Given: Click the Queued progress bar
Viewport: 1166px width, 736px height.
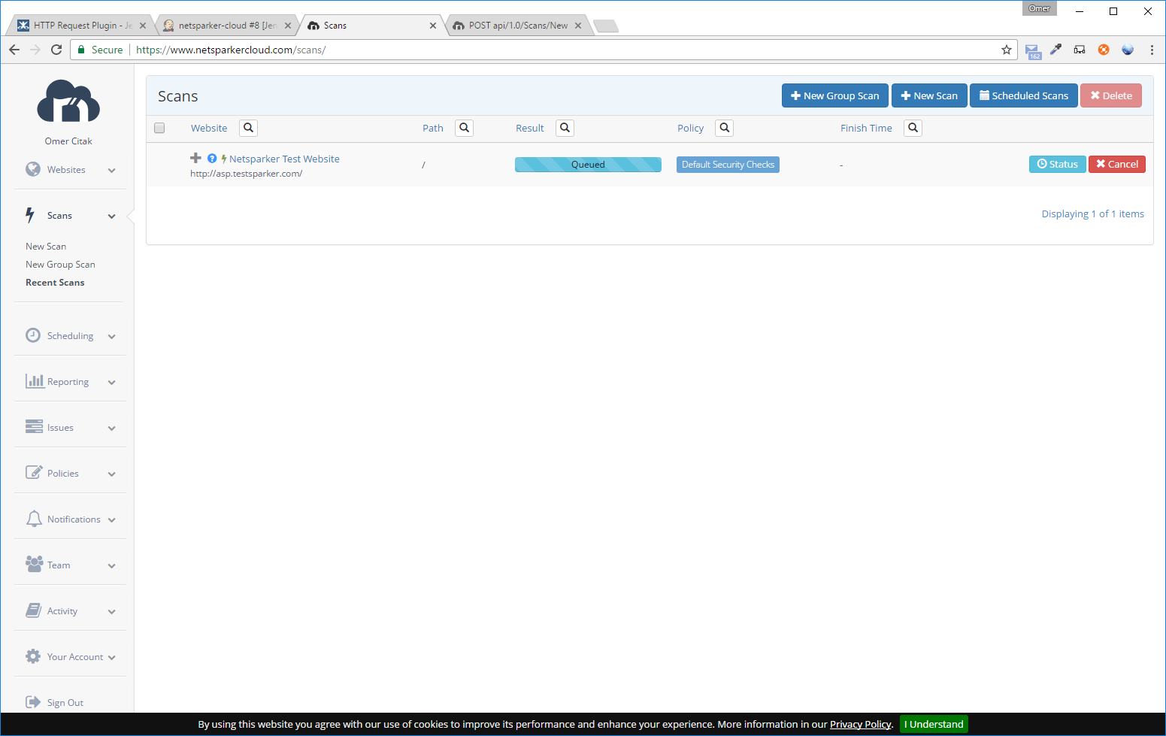Looking at the screenshot, I should [x=588, y=165].
